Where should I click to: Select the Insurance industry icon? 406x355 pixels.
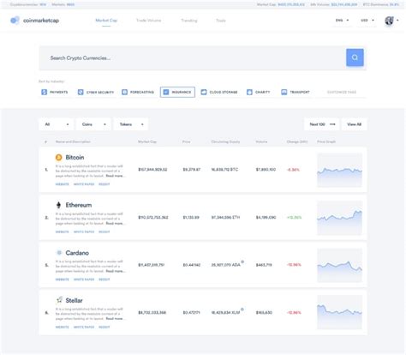coord(166,92)
